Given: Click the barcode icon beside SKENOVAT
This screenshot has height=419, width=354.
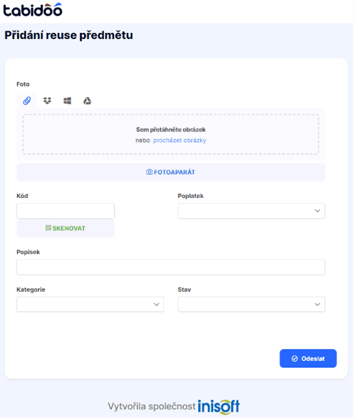Looking at the screenshot, I should point(49,228).
